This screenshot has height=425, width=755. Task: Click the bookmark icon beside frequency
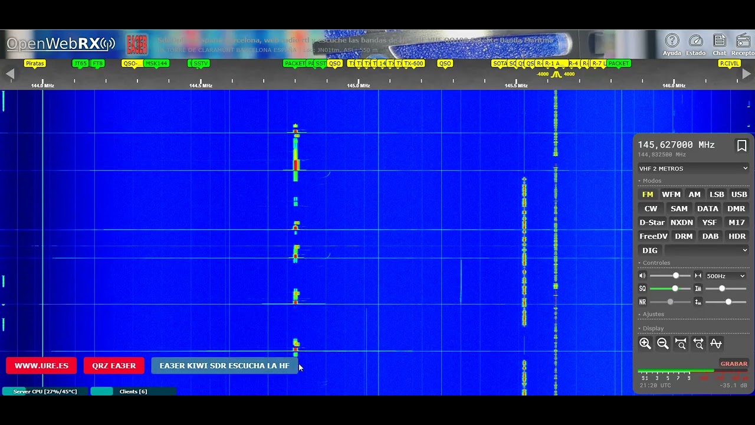741,146
